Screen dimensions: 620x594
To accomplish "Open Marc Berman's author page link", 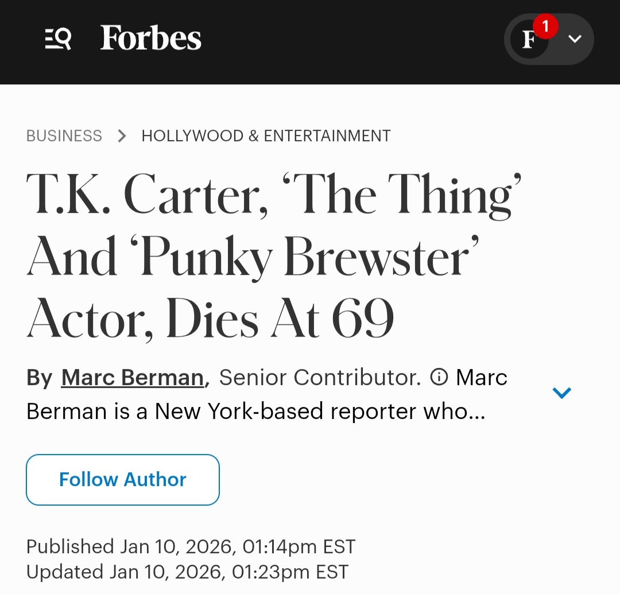I will pos(133,378).
